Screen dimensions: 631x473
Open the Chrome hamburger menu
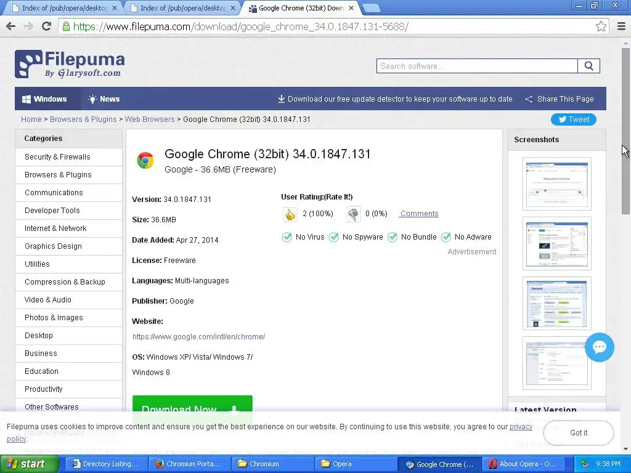pos(621,26)
